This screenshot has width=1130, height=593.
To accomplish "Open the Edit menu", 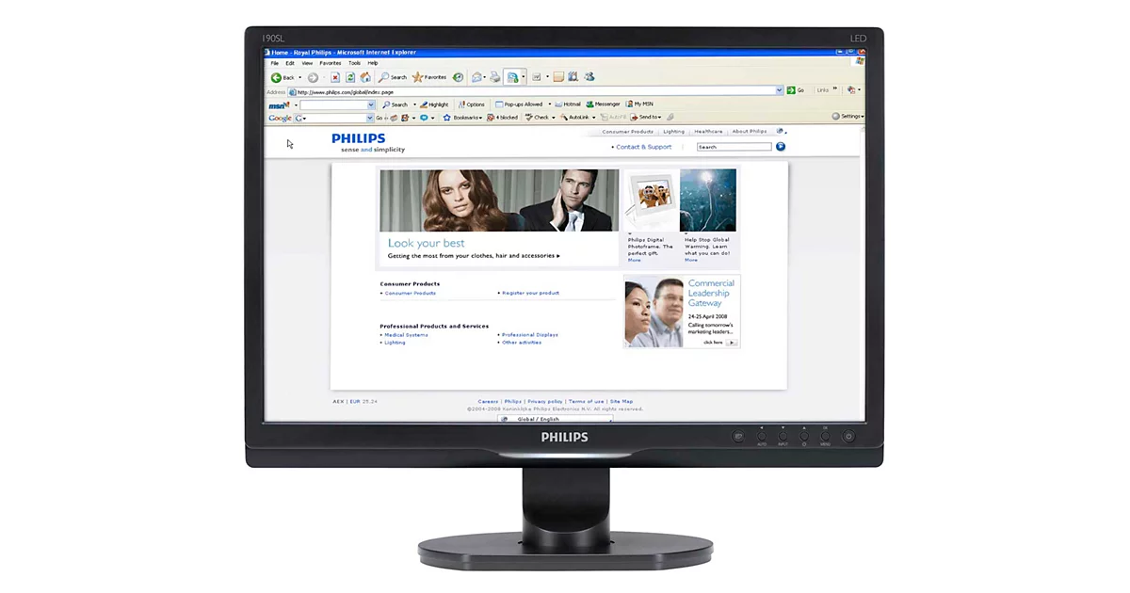I will pyautogui.click(x=290, y=63).
